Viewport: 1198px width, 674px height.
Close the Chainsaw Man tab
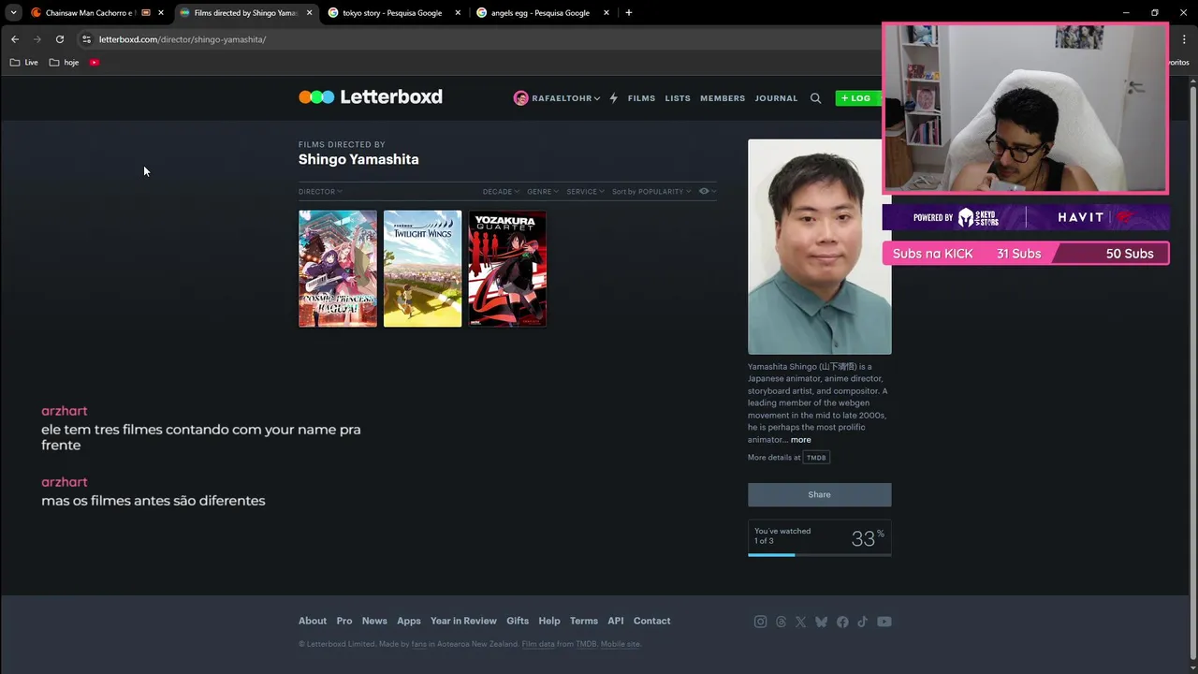pos(161,13)
